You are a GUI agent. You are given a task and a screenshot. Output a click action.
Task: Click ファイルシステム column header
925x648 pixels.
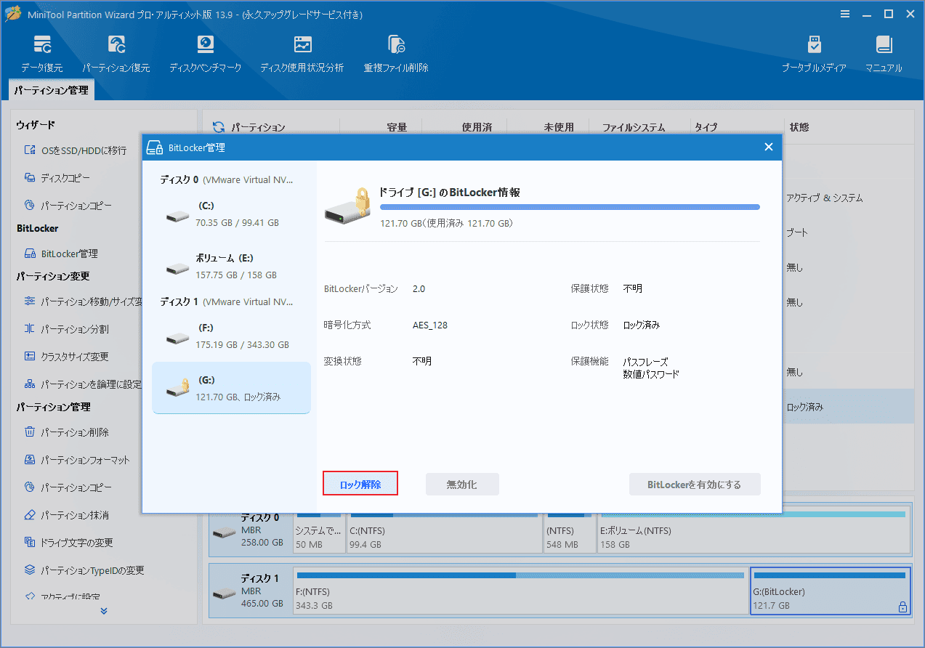634,127
